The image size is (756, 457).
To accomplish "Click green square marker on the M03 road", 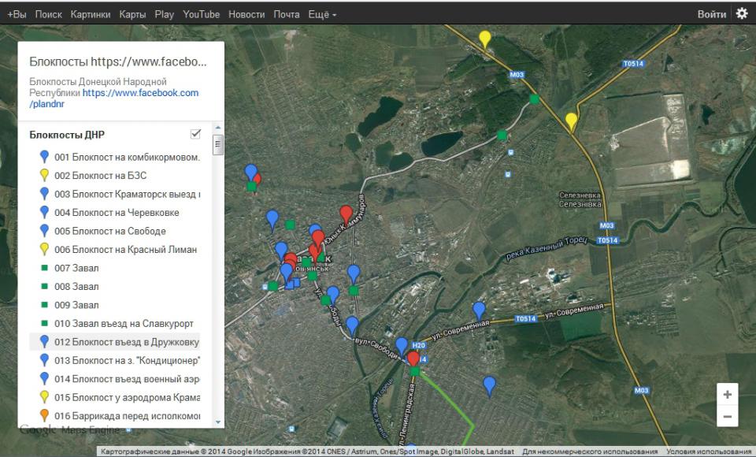I will 535,99.
